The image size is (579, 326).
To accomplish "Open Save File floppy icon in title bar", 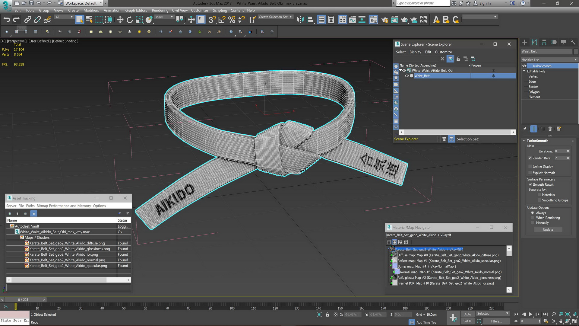I will click(31, 3).
